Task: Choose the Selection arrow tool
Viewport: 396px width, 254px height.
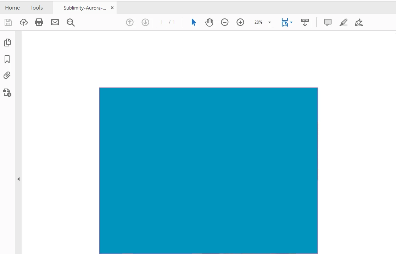Action: (194, 22)
